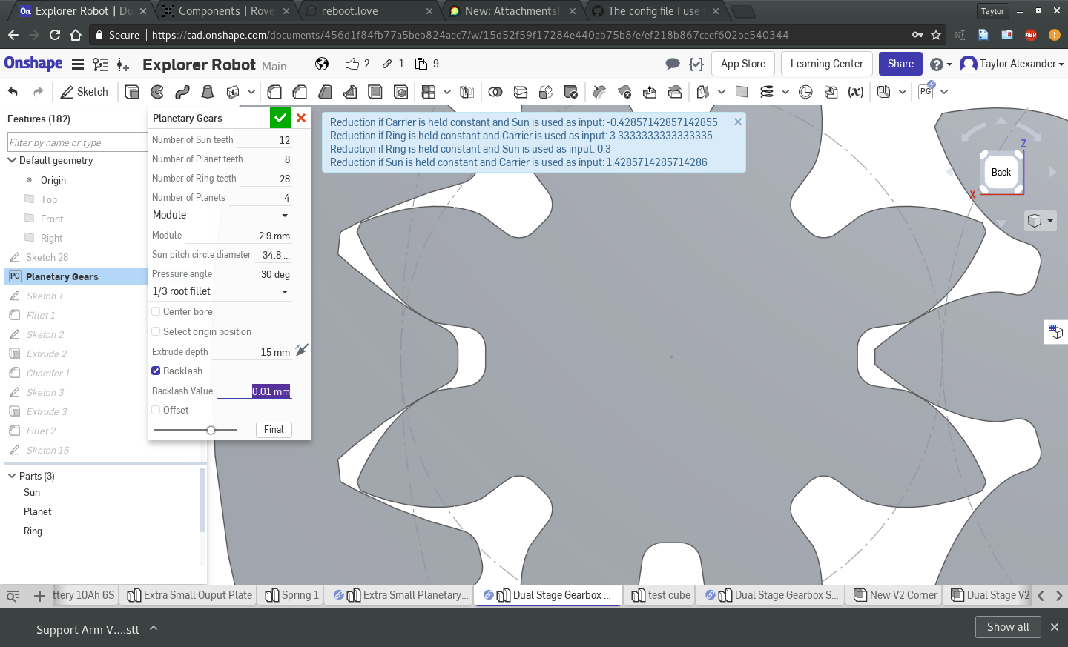Open the 1/3 root fillet dropdown
The image size is (1068, 647).
click(220, 292)
